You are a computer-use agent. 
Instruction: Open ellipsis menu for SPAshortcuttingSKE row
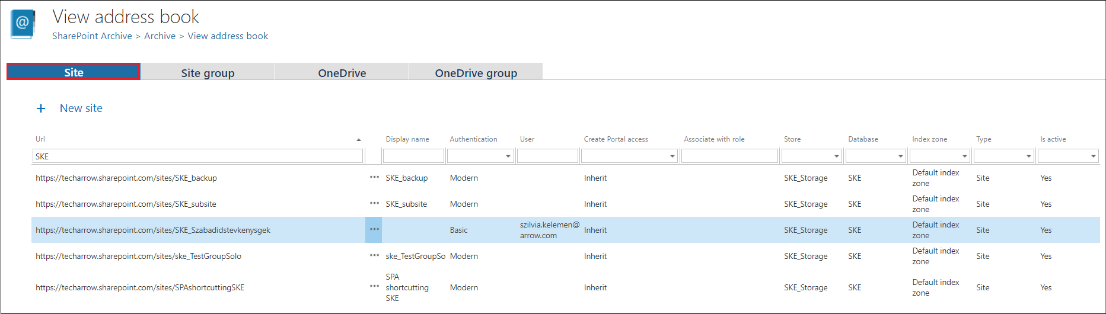tap(374, 286)
